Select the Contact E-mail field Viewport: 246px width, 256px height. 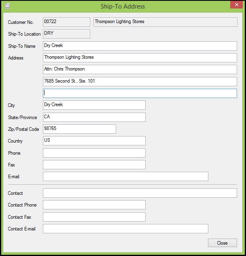pos(125,228)
